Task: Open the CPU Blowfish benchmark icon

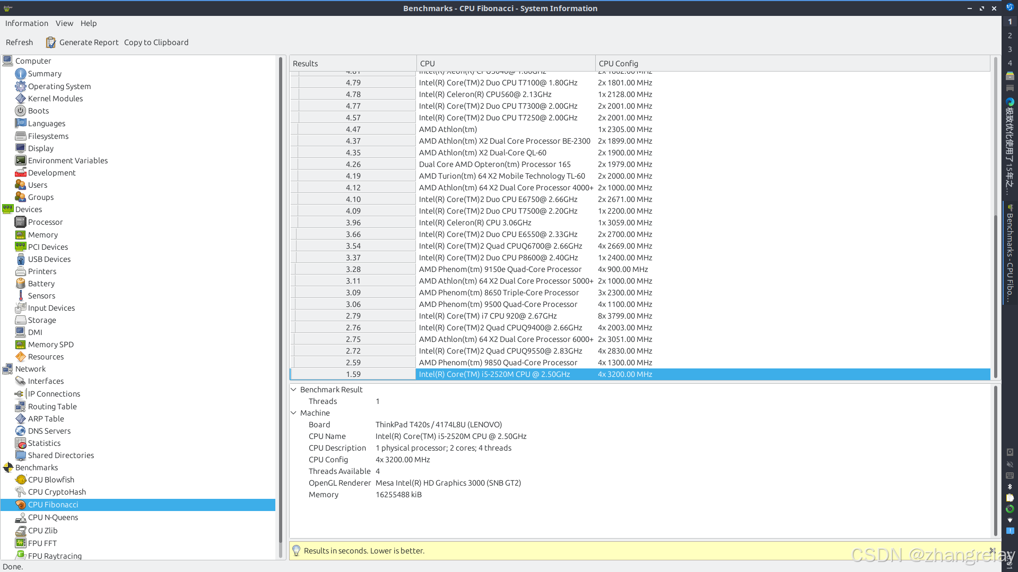Action: tap(21, 480)
